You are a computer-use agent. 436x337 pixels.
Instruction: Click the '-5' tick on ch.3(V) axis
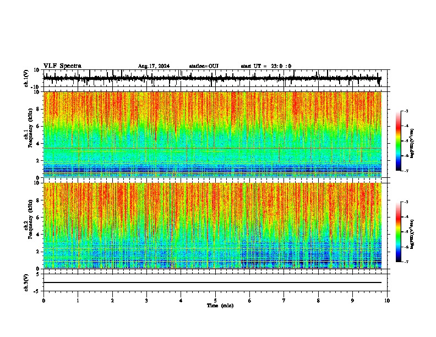coord(37,291)
